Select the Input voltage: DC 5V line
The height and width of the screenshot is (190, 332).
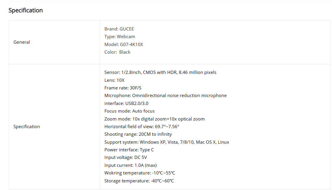click(x=125, y=157)
